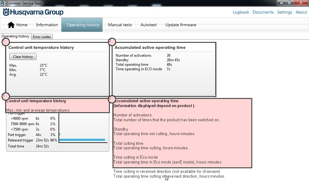Click the Max. temperature value 23°C

coord(43,65)
